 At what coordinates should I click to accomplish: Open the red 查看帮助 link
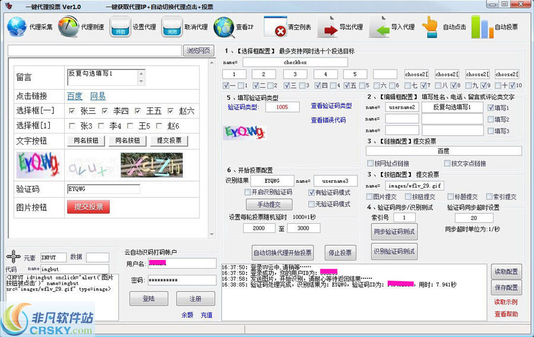[x=506, y=313]
